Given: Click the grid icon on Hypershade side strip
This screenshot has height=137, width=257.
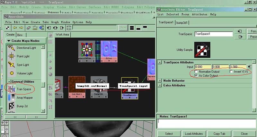Looking at the screenshot, I should coord(50,42).
